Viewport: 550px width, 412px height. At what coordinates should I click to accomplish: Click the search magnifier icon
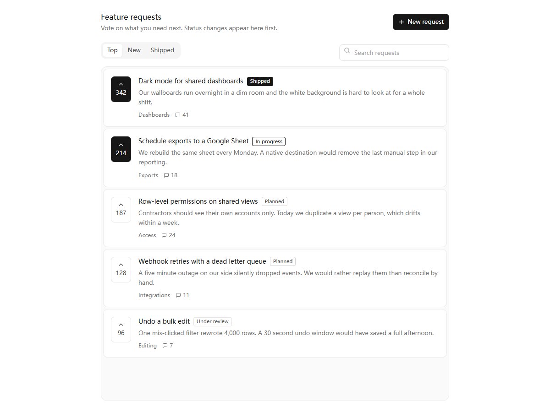tap(347, 51)
